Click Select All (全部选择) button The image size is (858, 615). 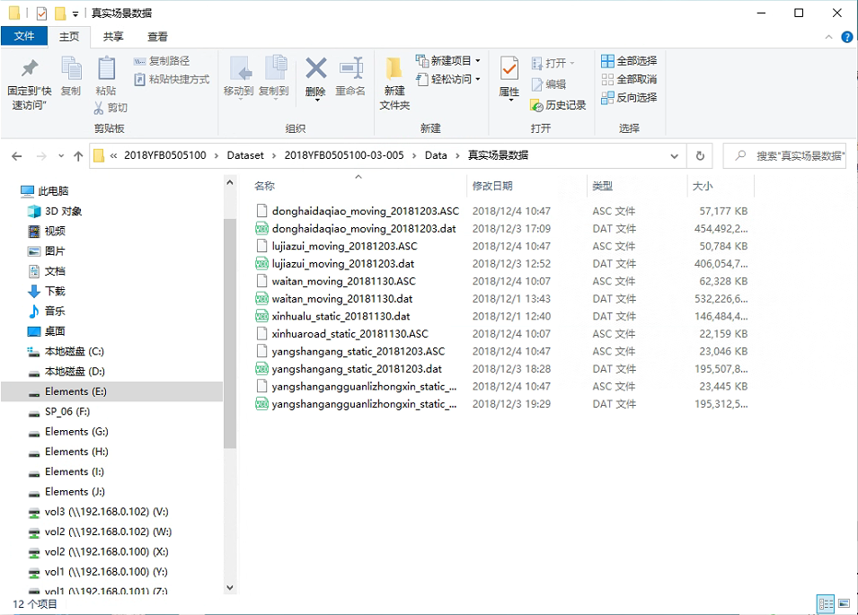coord(629,60)
